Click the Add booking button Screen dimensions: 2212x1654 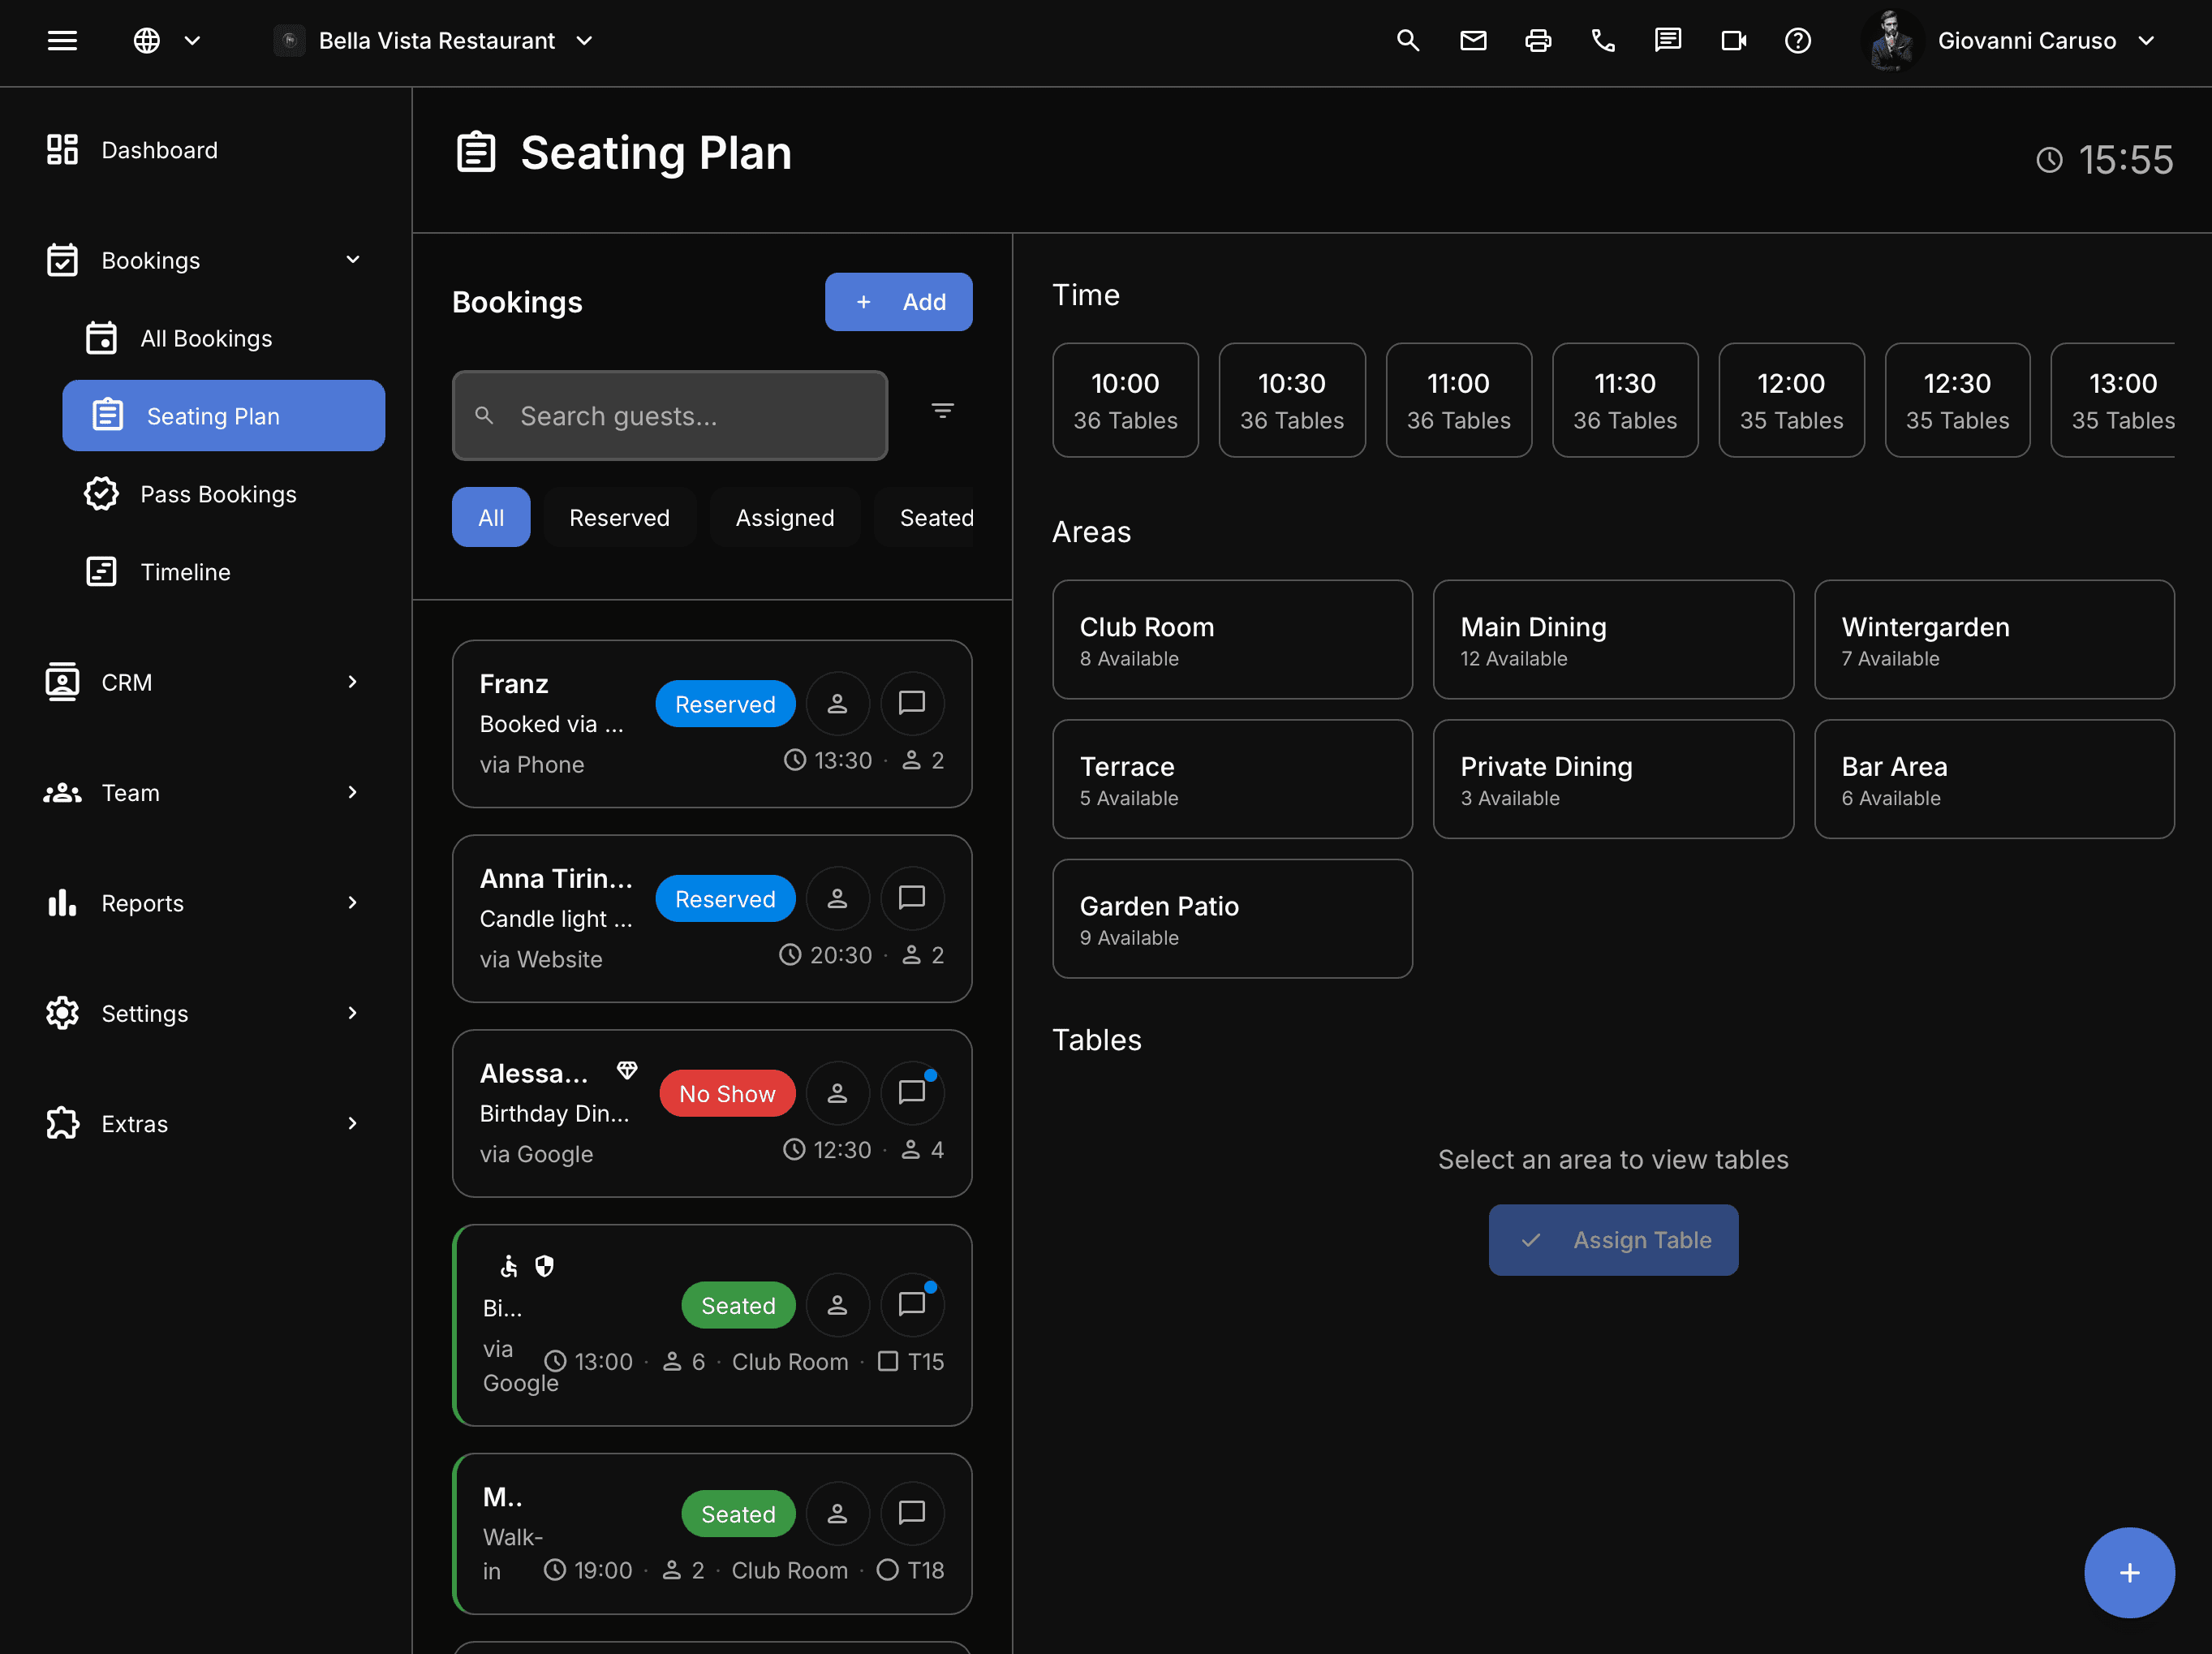pyautogui.click(x=898, y=301)
